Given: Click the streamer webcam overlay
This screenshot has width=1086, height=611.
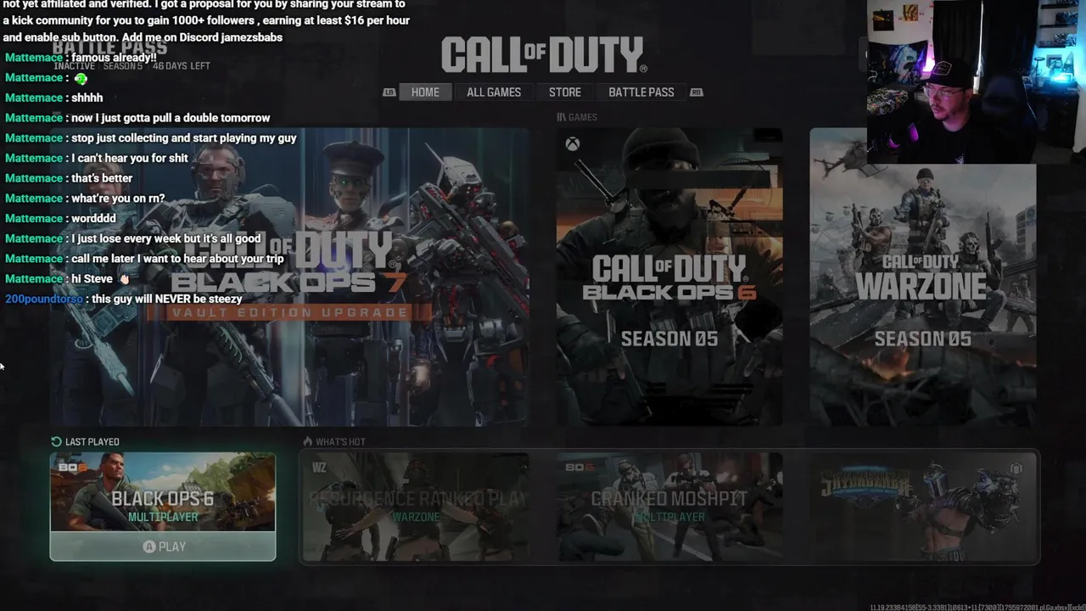Looking at the screenshot, I should pyautogui.click(x=976, y=81).
